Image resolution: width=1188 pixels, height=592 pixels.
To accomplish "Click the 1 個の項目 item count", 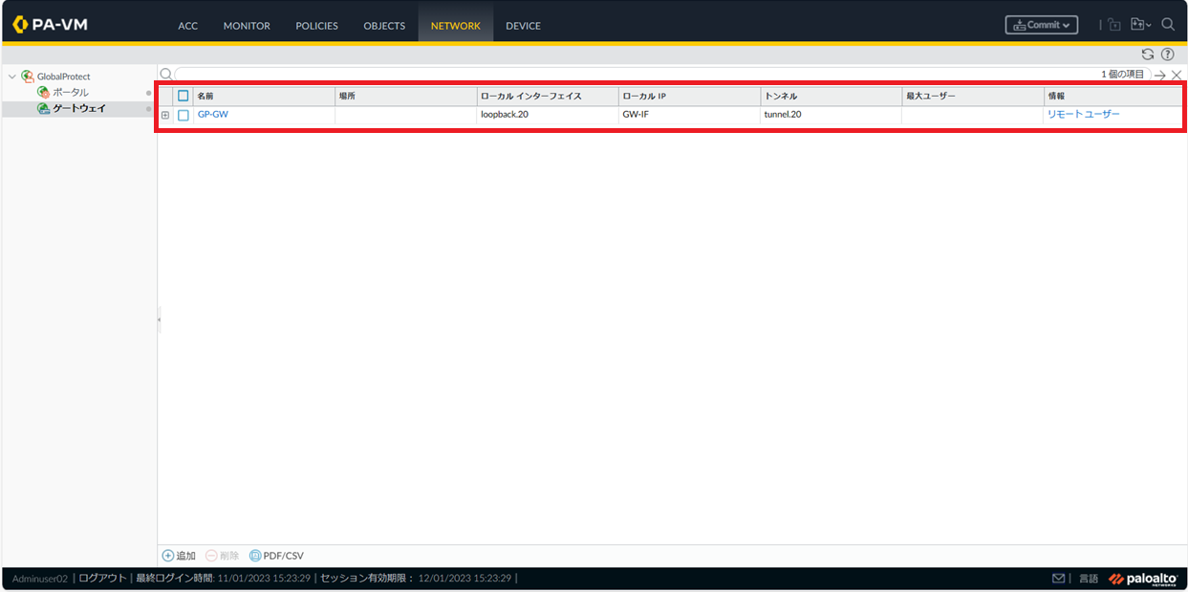I will click(x=1122, y=74).
